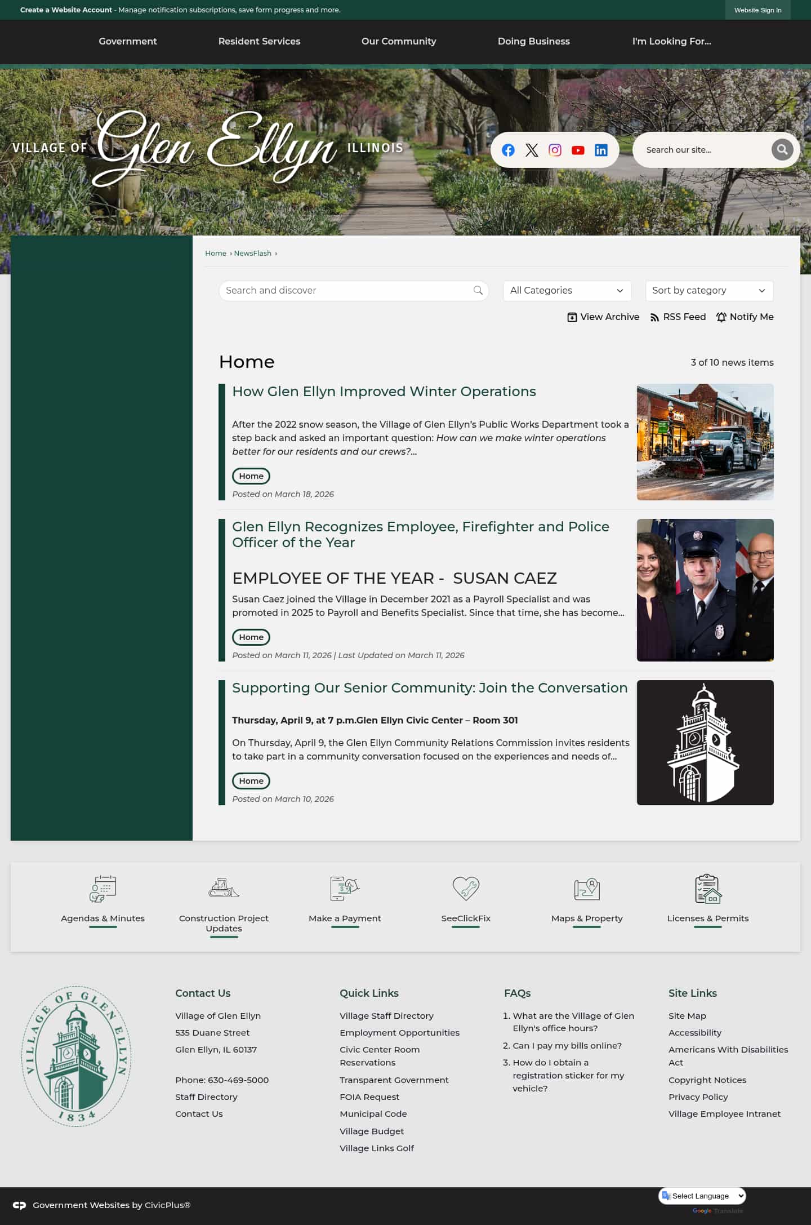Open Village Staff Directory quick link

point(386,1016)
